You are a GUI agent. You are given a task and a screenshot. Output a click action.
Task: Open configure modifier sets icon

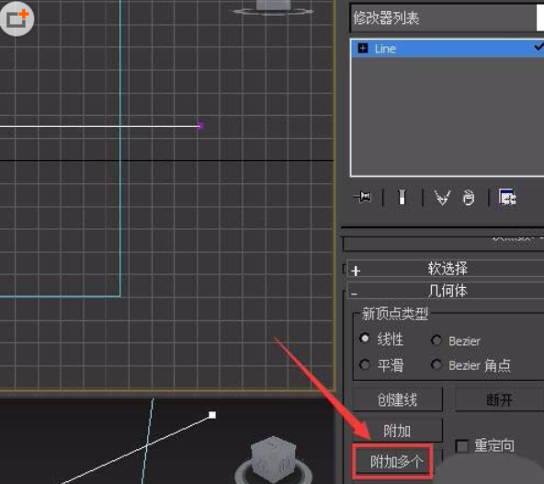507,197
